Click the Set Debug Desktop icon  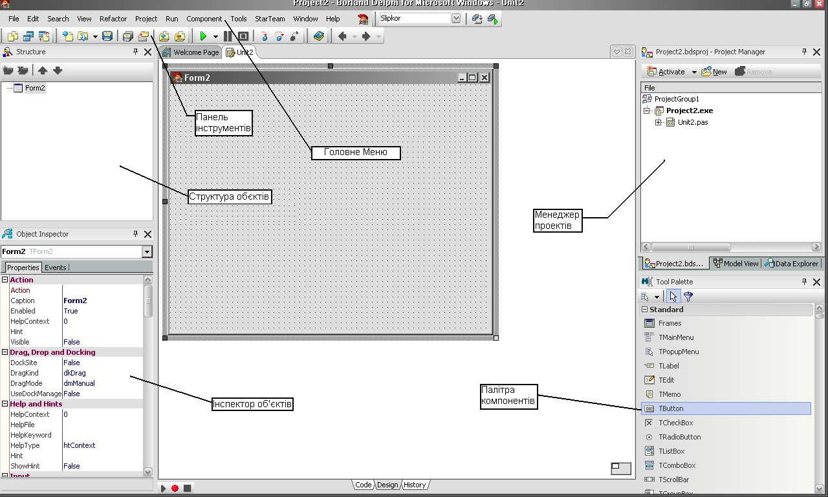(494, 19)
